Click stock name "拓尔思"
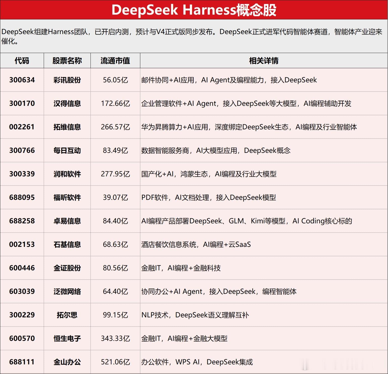Image resolution: width=388 pixels, height=374 pixels. 67,315
